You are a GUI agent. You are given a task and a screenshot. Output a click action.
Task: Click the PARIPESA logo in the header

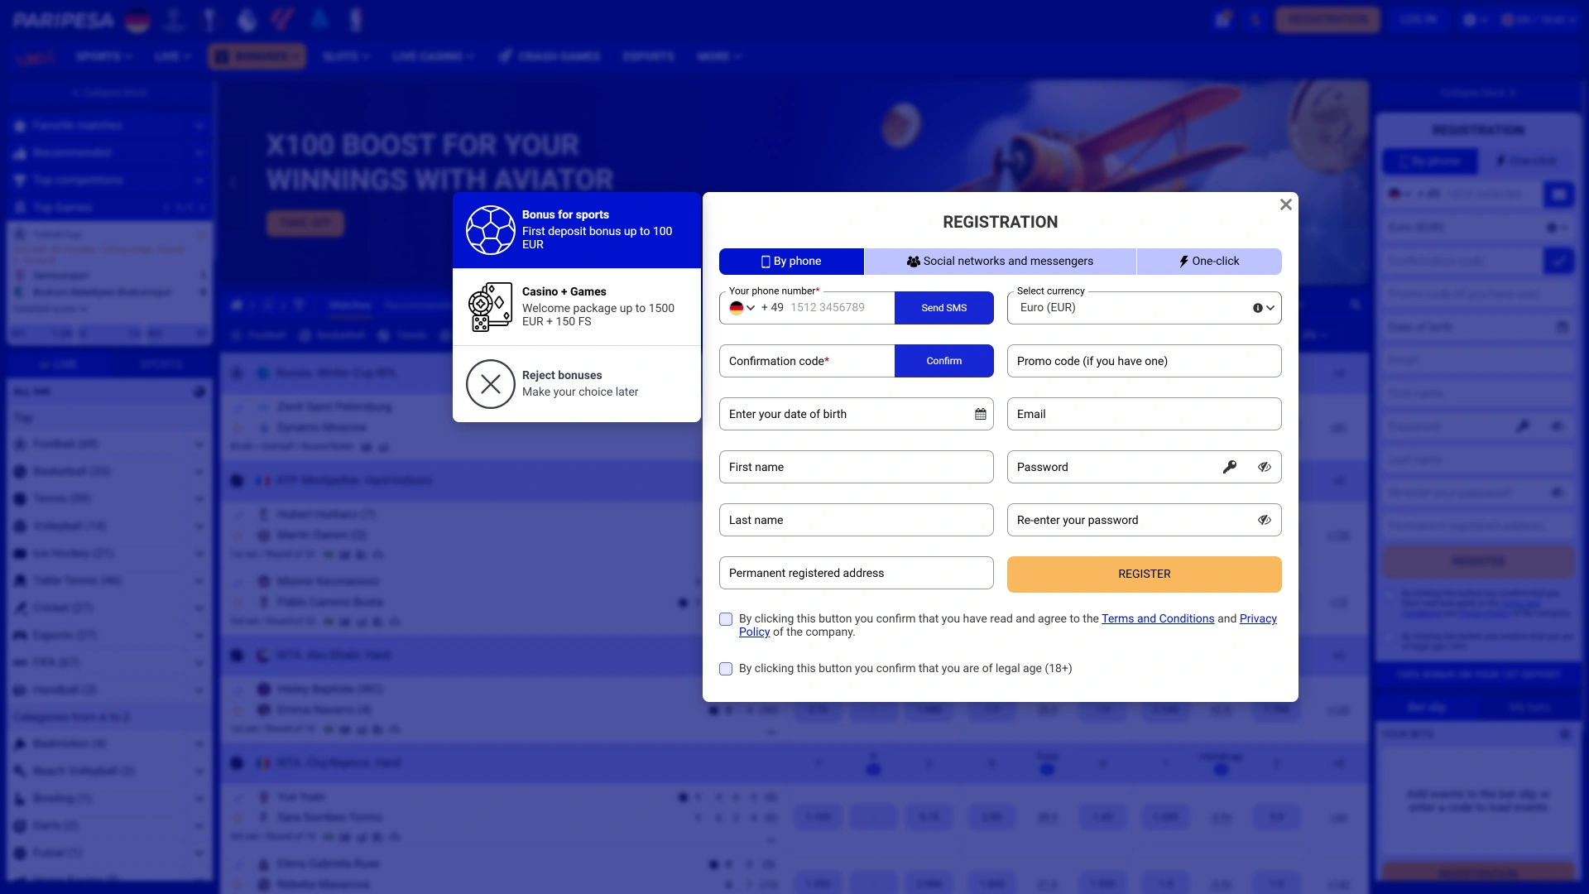[x=63, y=20]
